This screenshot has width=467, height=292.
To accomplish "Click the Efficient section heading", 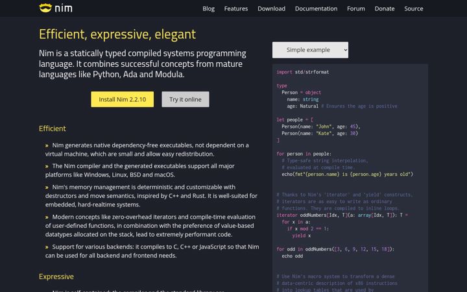I will (x=53, y=128).
